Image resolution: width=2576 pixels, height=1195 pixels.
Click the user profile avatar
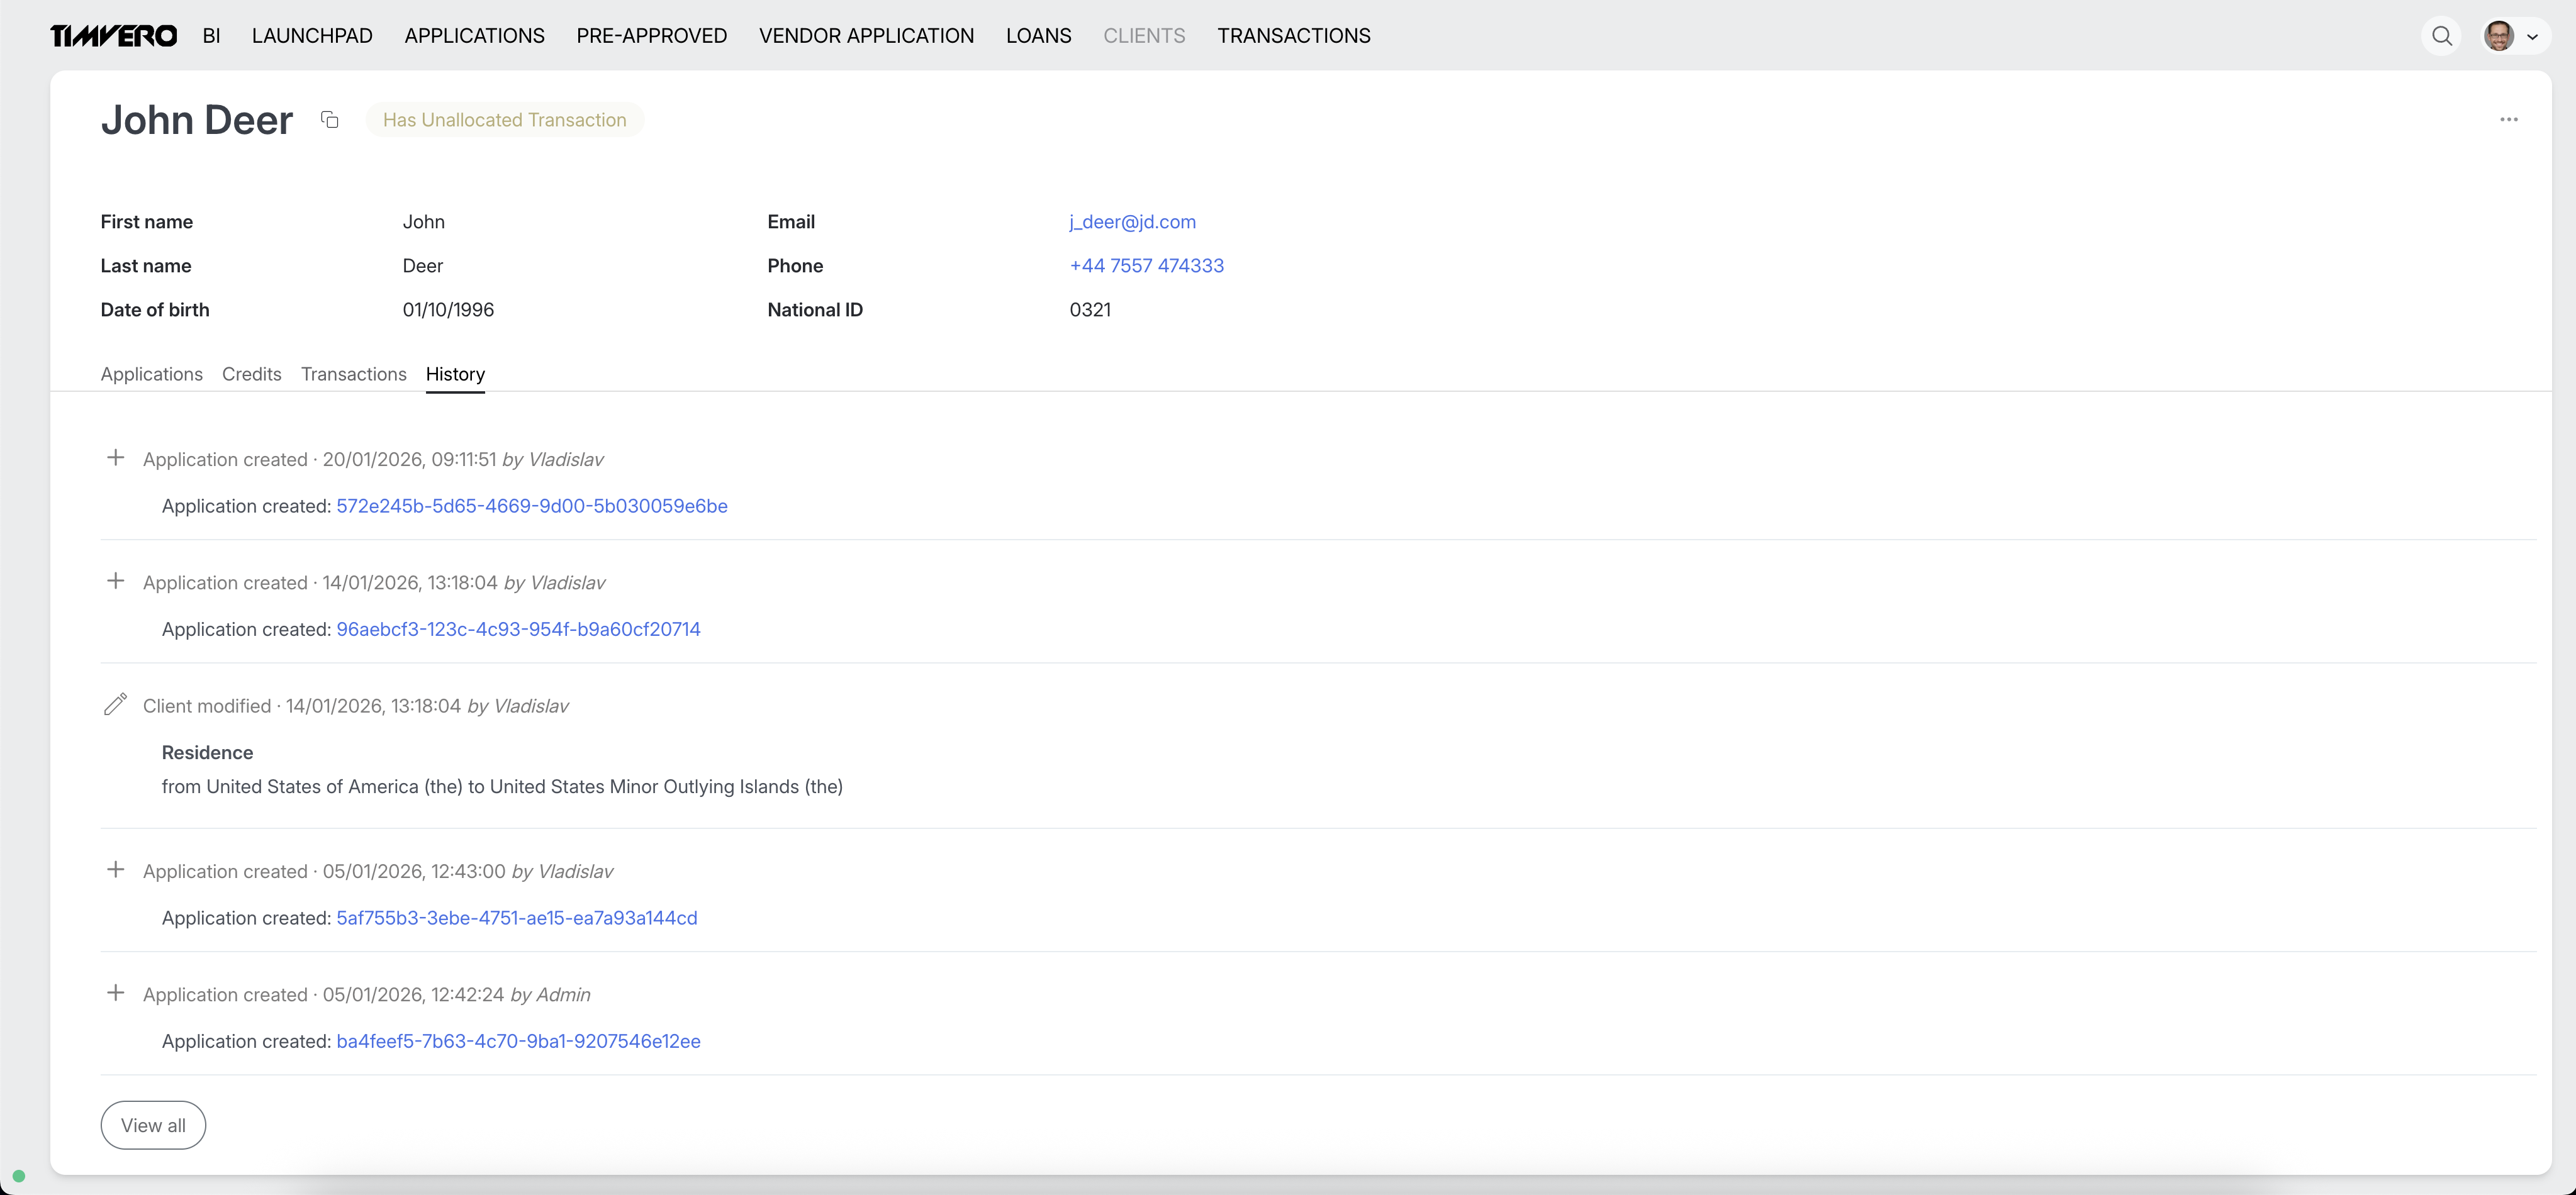(2498, 36)
